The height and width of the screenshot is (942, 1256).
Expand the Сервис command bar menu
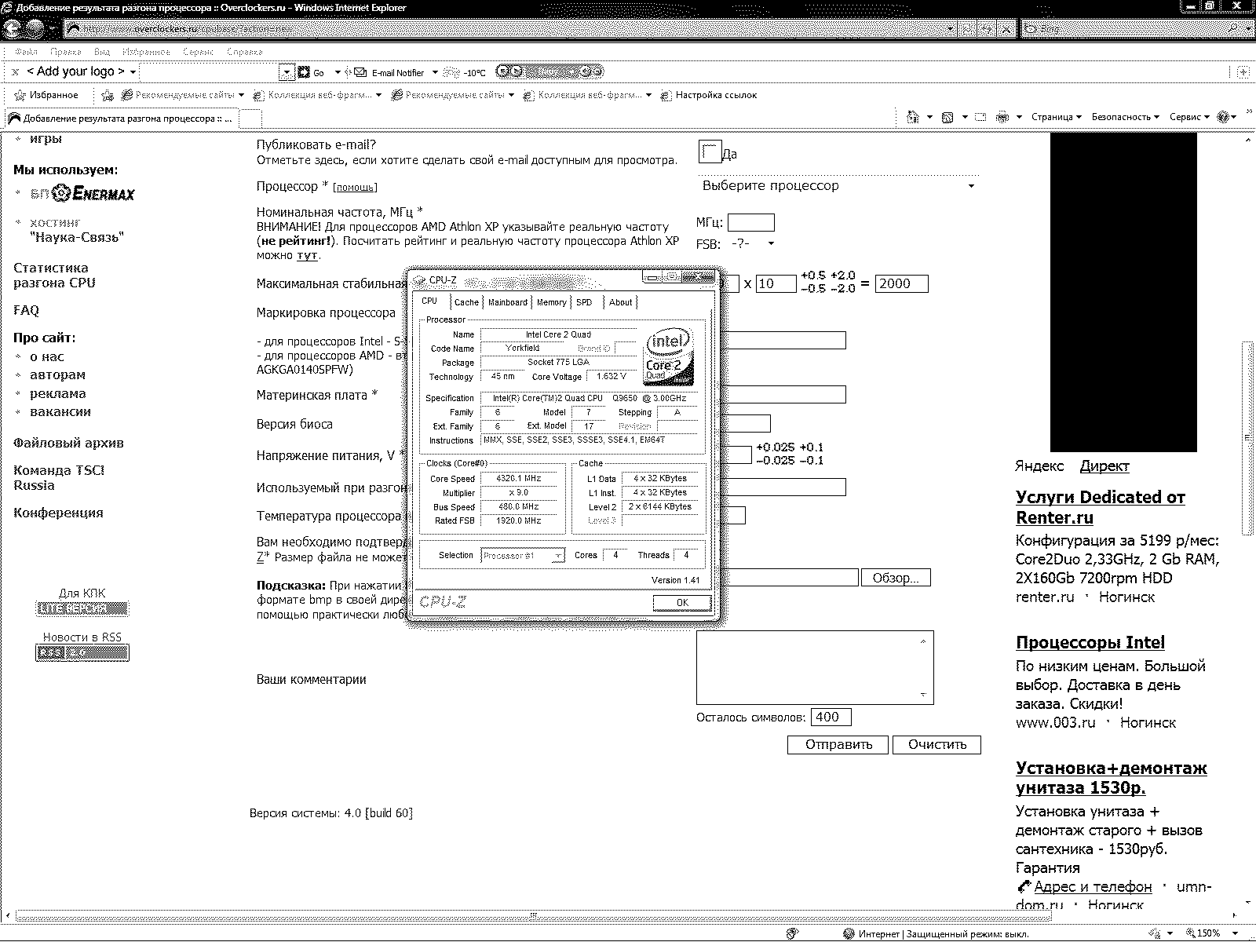pos(1189,117)
